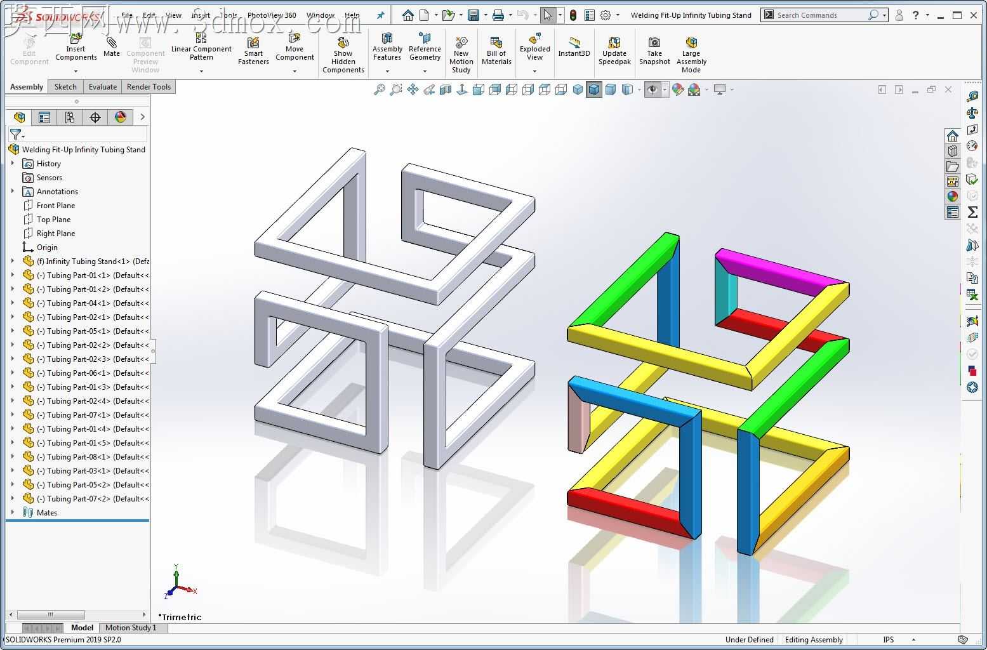Click the Zoom to Area icon
987x650 pixels.
tap(396, 90)
